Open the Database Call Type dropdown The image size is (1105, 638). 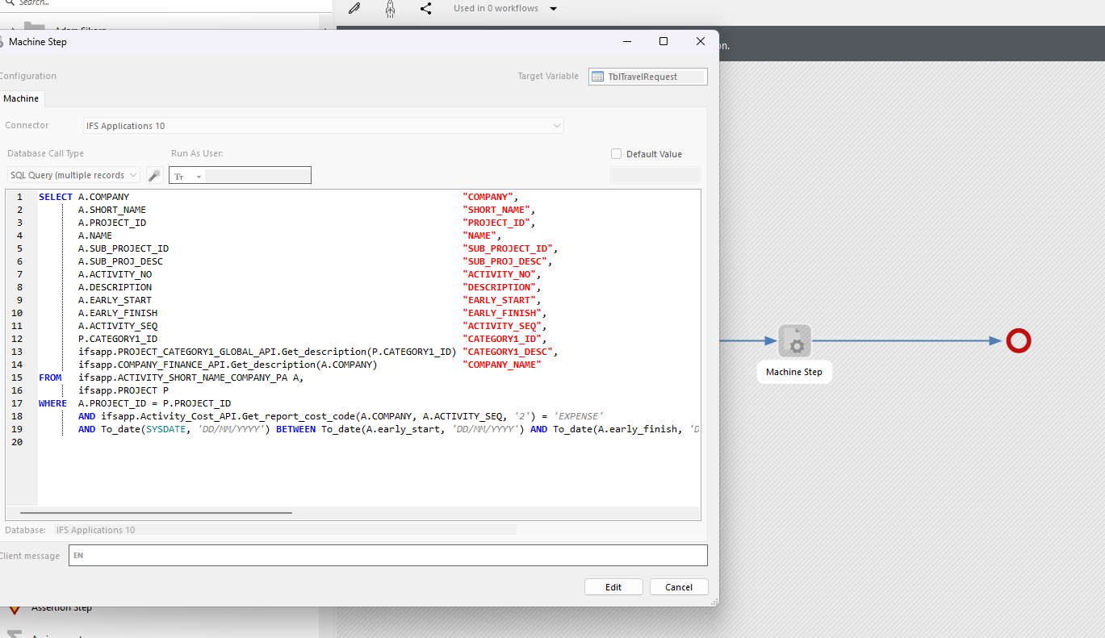[x=73, y=175]
